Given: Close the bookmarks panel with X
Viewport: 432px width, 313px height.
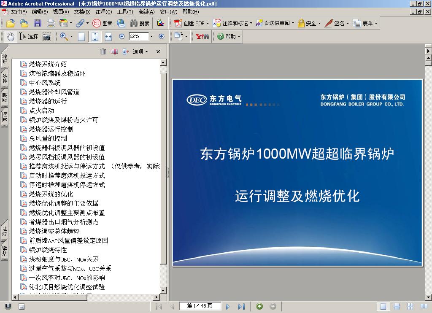Looking at the screenshot, I should (x=158, y=51).
